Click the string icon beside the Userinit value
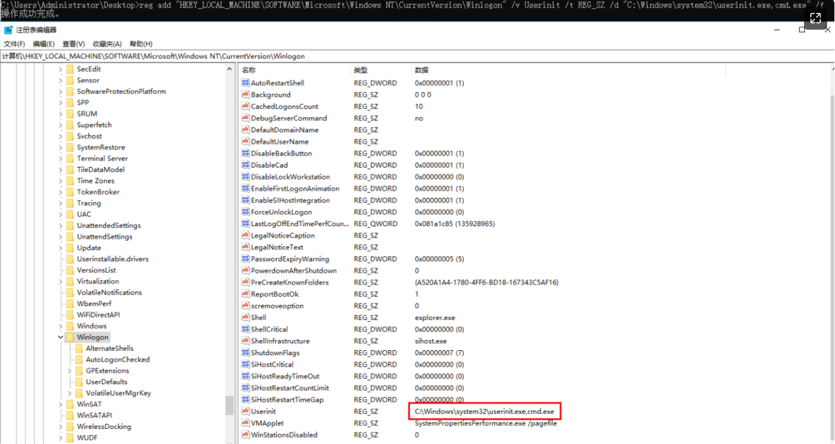Image resolution: width=835 pixels, height=444 pixels. [245, 411]
